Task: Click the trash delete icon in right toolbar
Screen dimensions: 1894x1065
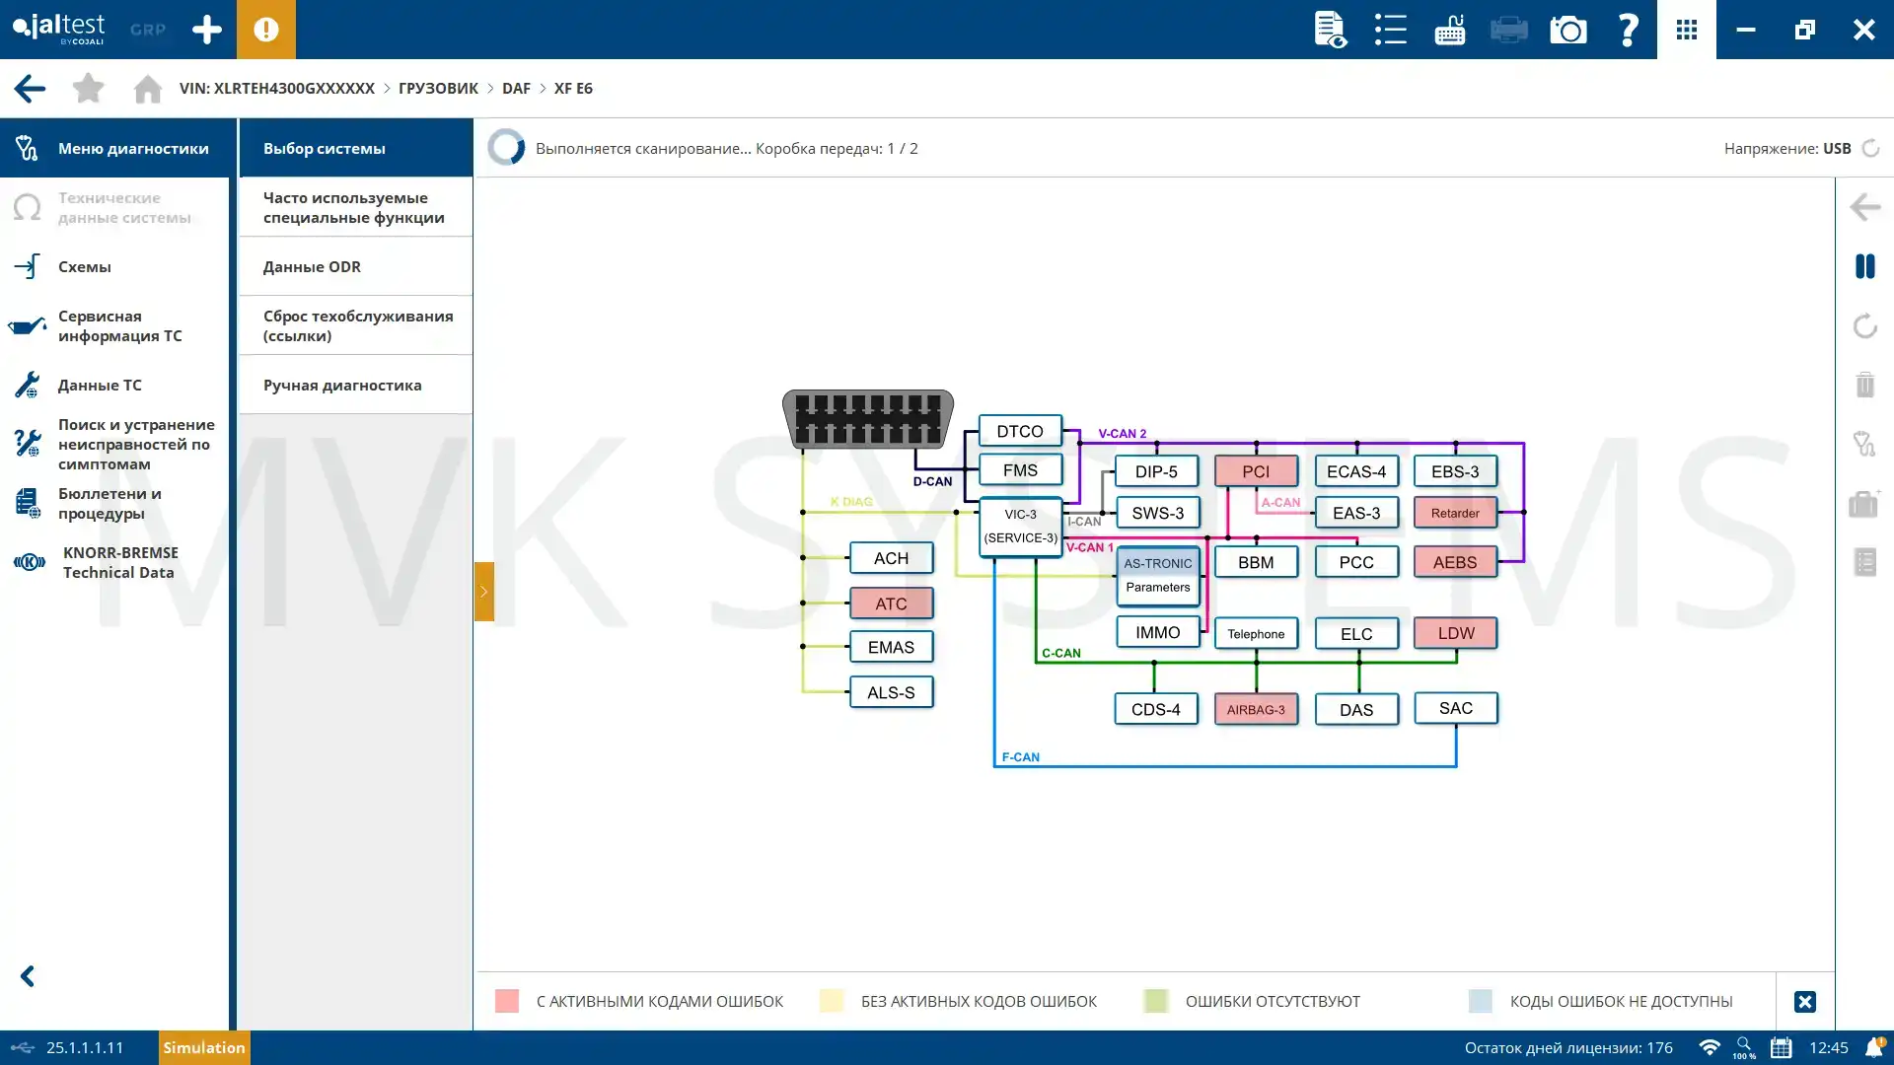Action: point(1864,385)
